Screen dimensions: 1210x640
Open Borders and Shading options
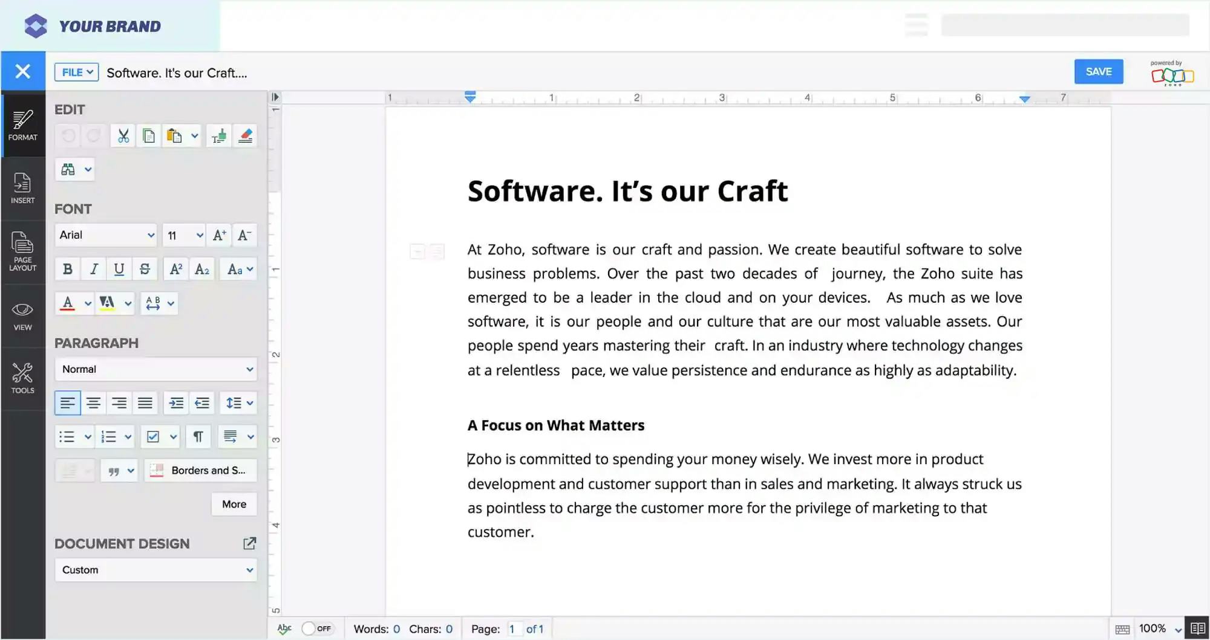tap(200, 470)
